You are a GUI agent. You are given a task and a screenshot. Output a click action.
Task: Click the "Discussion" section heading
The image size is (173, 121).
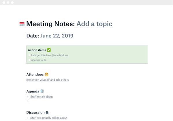[35, 112]
